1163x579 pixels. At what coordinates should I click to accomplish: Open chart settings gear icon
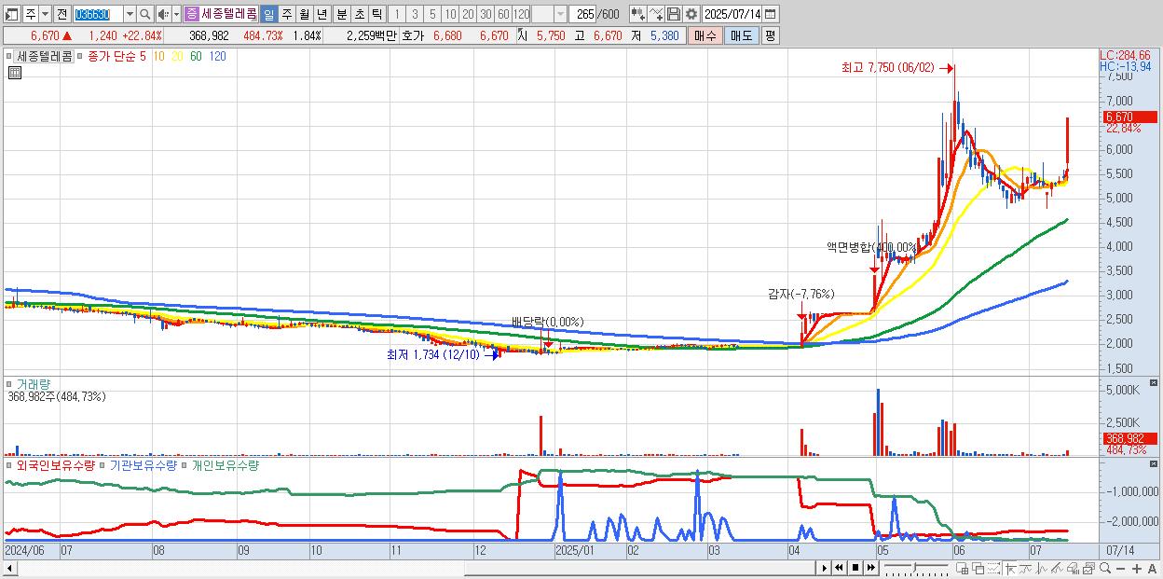click(x=691, y=14)
